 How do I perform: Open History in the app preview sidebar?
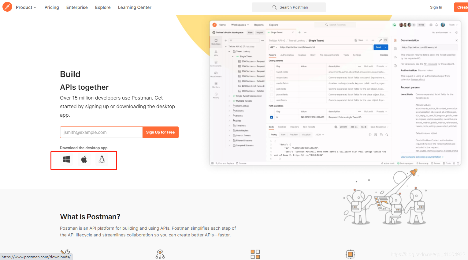(216, 96)
